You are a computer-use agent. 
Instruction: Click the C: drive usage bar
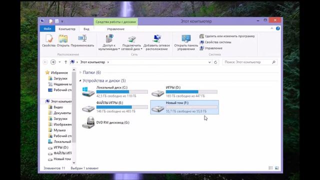pyautogui.click(x=122, y=92)
